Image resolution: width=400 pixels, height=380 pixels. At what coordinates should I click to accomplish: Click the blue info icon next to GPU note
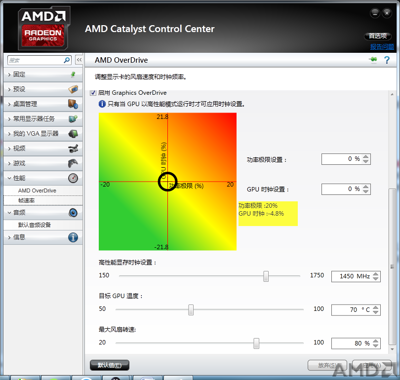pos(102,104)
